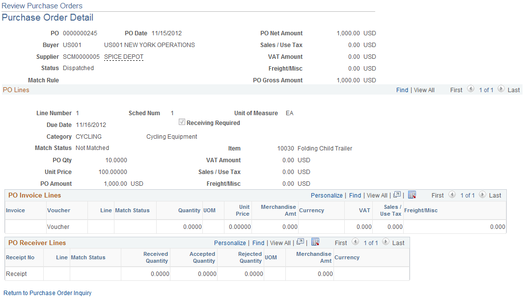Open PO Receiver Lines in a popup window

(300, 243)
